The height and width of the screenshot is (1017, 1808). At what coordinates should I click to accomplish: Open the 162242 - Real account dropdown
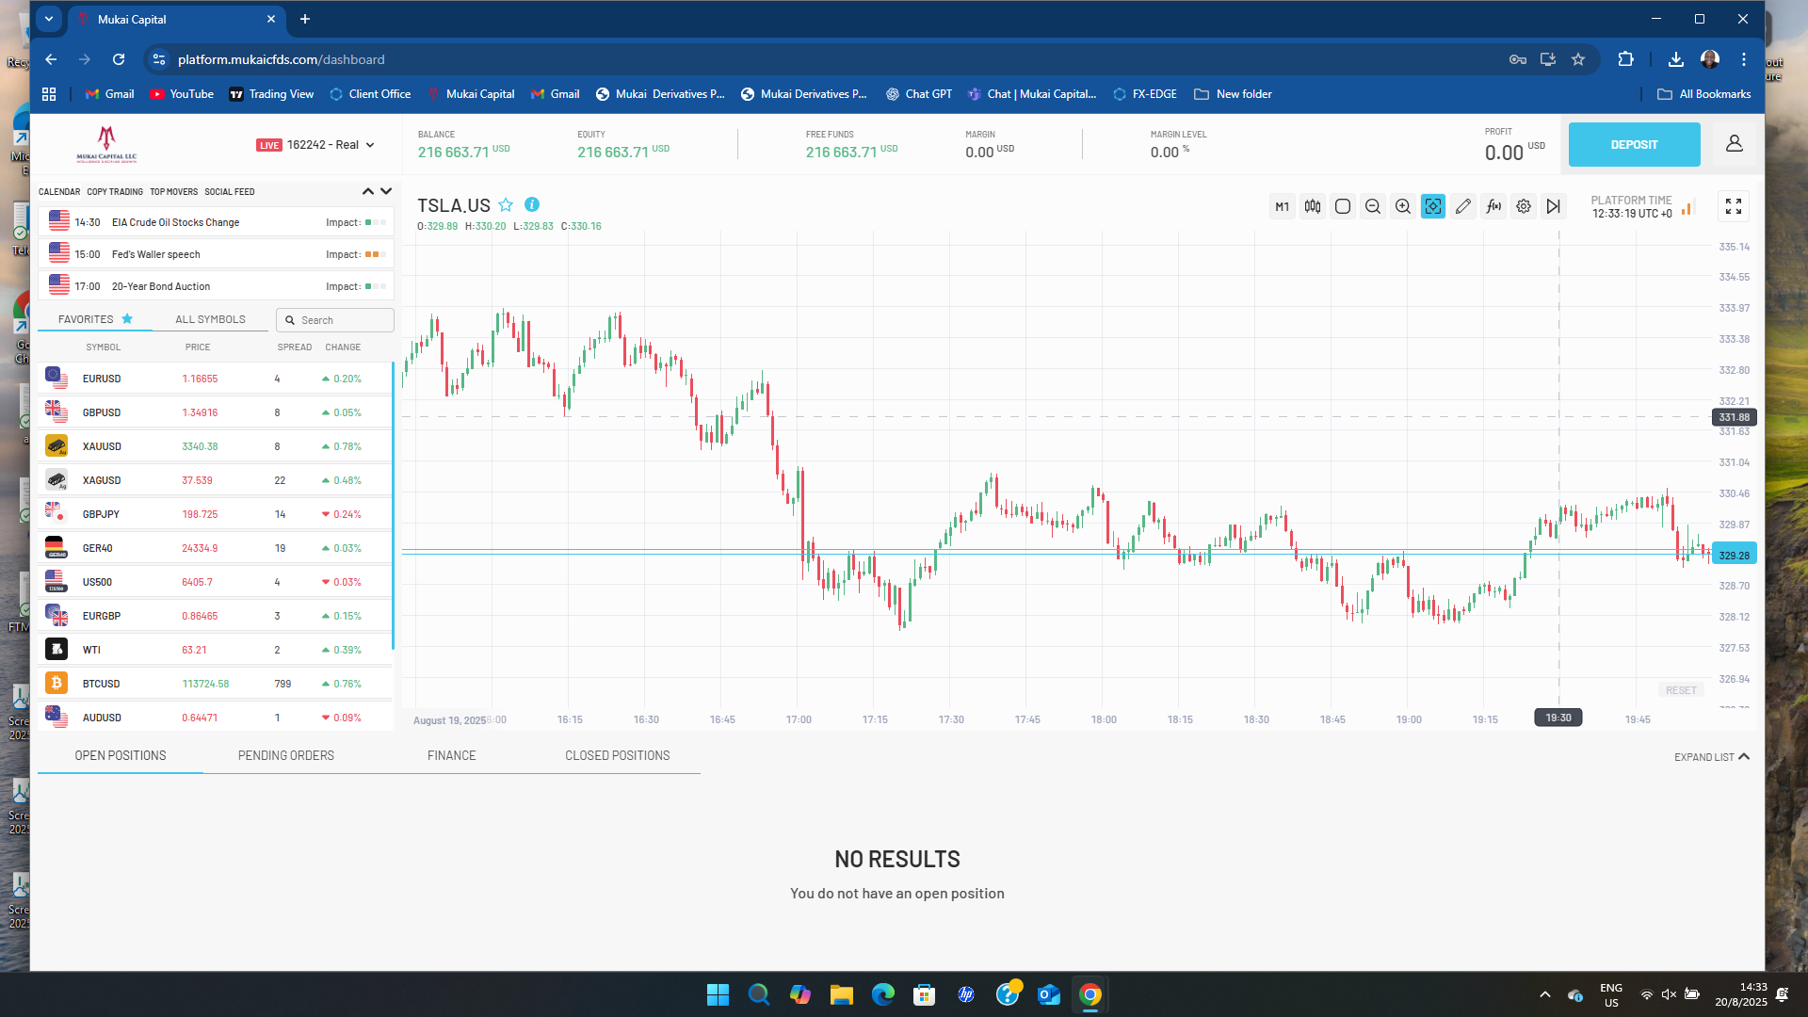tap(315, 145)
